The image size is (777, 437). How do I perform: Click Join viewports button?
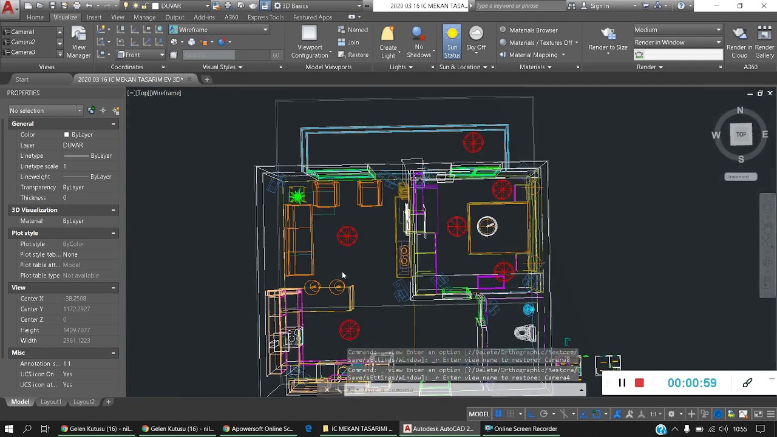pos(348,42)
